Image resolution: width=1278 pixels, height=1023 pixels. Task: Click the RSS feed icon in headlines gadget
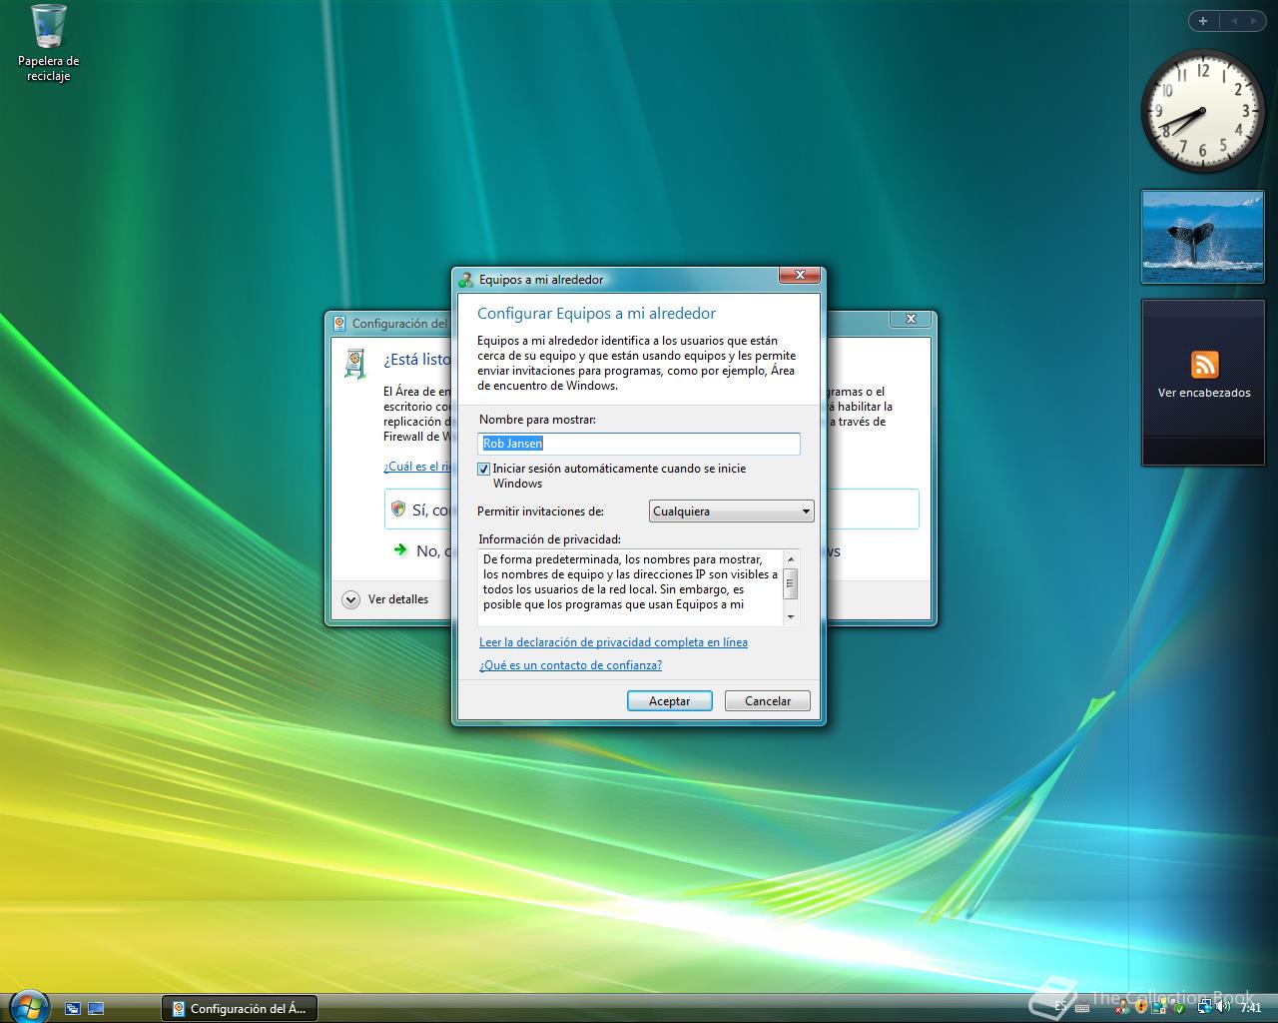[1204, 364]
